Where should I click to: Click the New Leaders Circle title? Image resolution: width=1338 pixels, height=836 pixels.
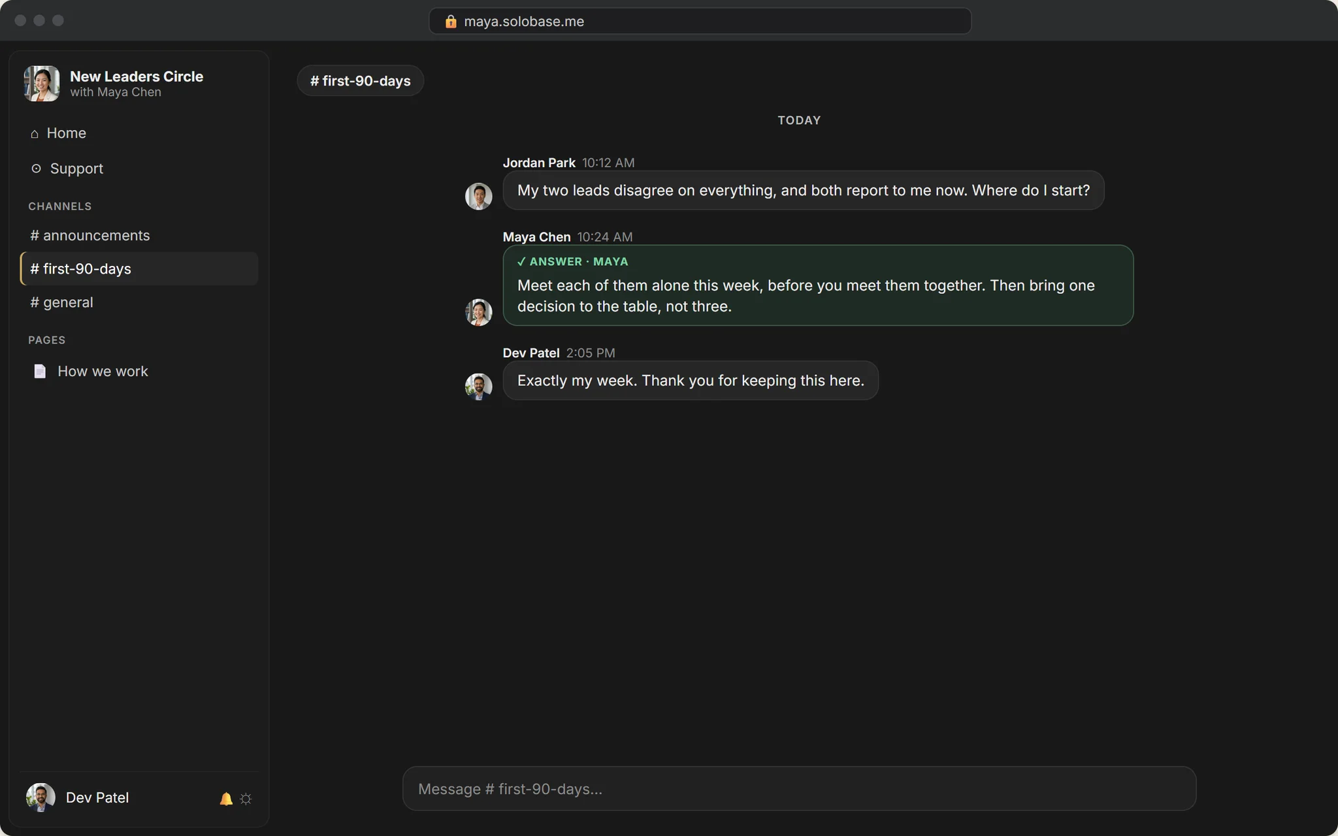(137, 76)
